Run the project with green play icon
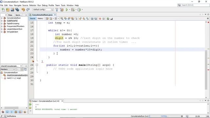This screenshot has width=210, height=118. coord(67,10)
